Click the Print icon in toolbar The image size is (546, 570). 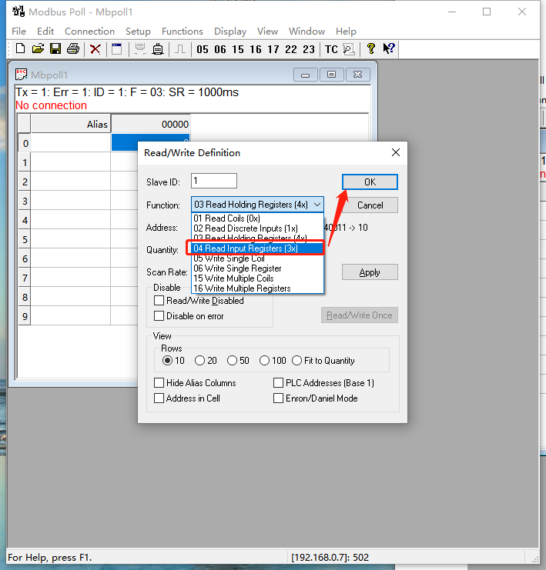73,49
